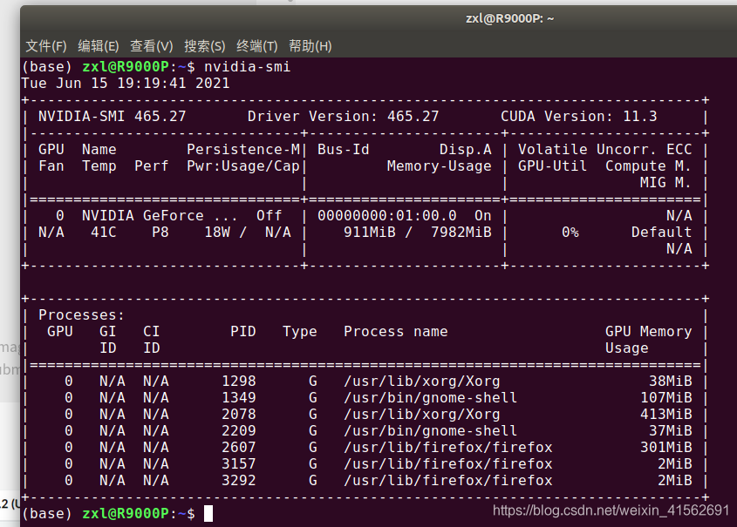Click the terminal cursor at the bottom prompt
737x527 pixels.
tap(208, 513)
